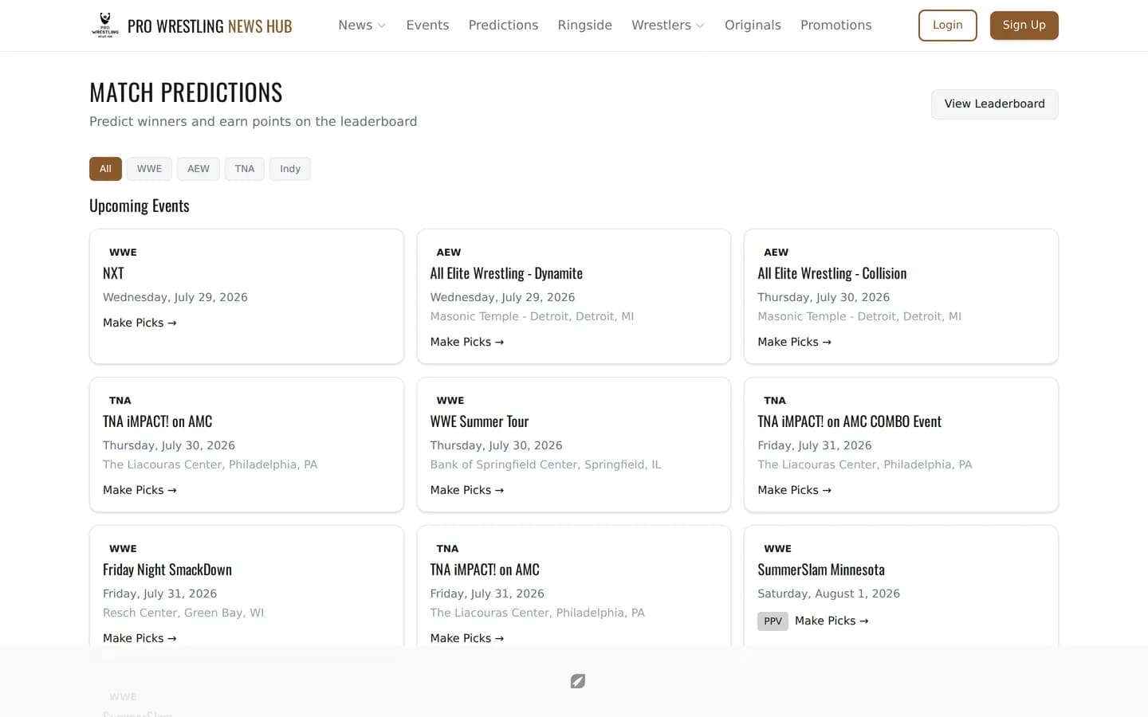Make Picks for NXT event
Screen dimensions: 1148x717
pos(140,323)
